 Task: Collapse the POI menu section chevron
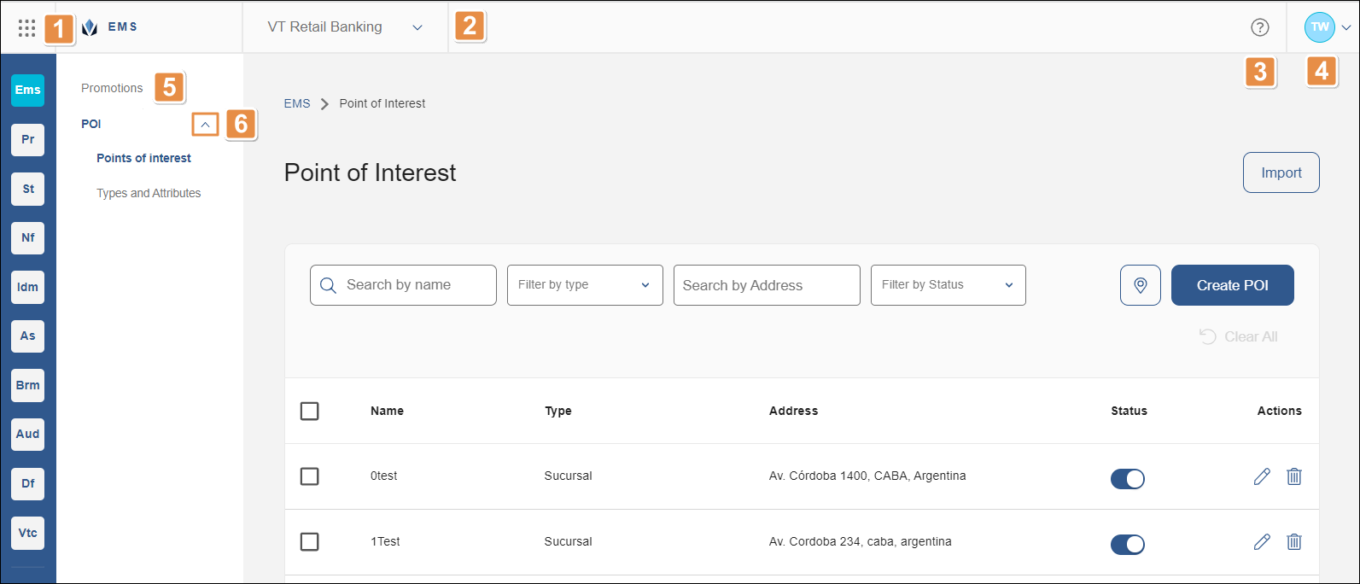pyautogui.click(x=205, y=125)
